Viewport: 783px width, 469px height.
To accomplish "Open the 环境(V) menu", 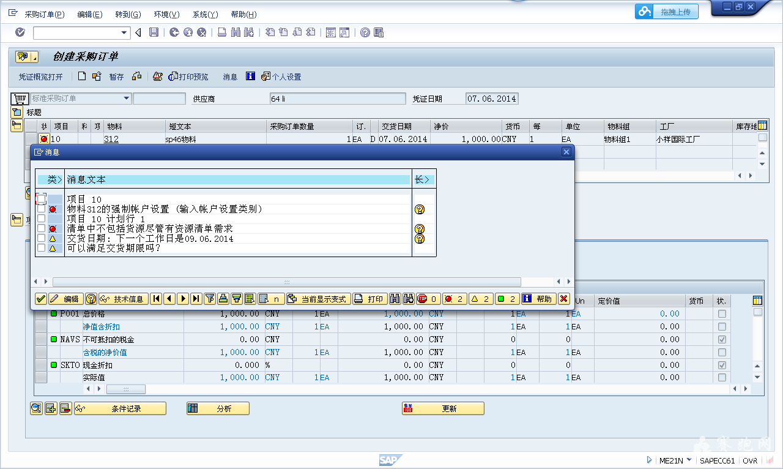I will point(166,14).
